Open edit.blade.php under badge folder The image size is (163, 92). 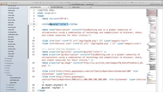pos(14,80)
